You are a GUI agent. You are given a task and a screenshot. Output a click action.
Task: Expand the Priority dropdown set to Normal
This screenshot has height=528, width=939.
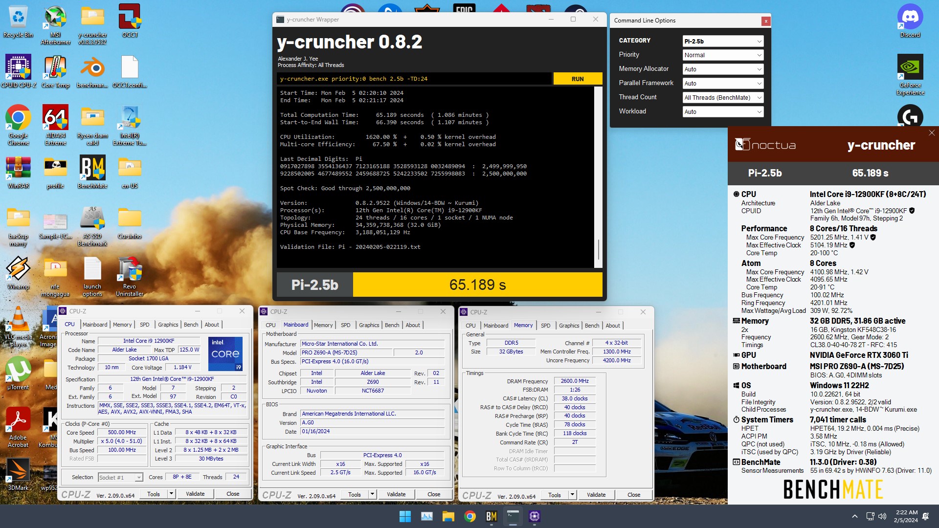point(723,55)
